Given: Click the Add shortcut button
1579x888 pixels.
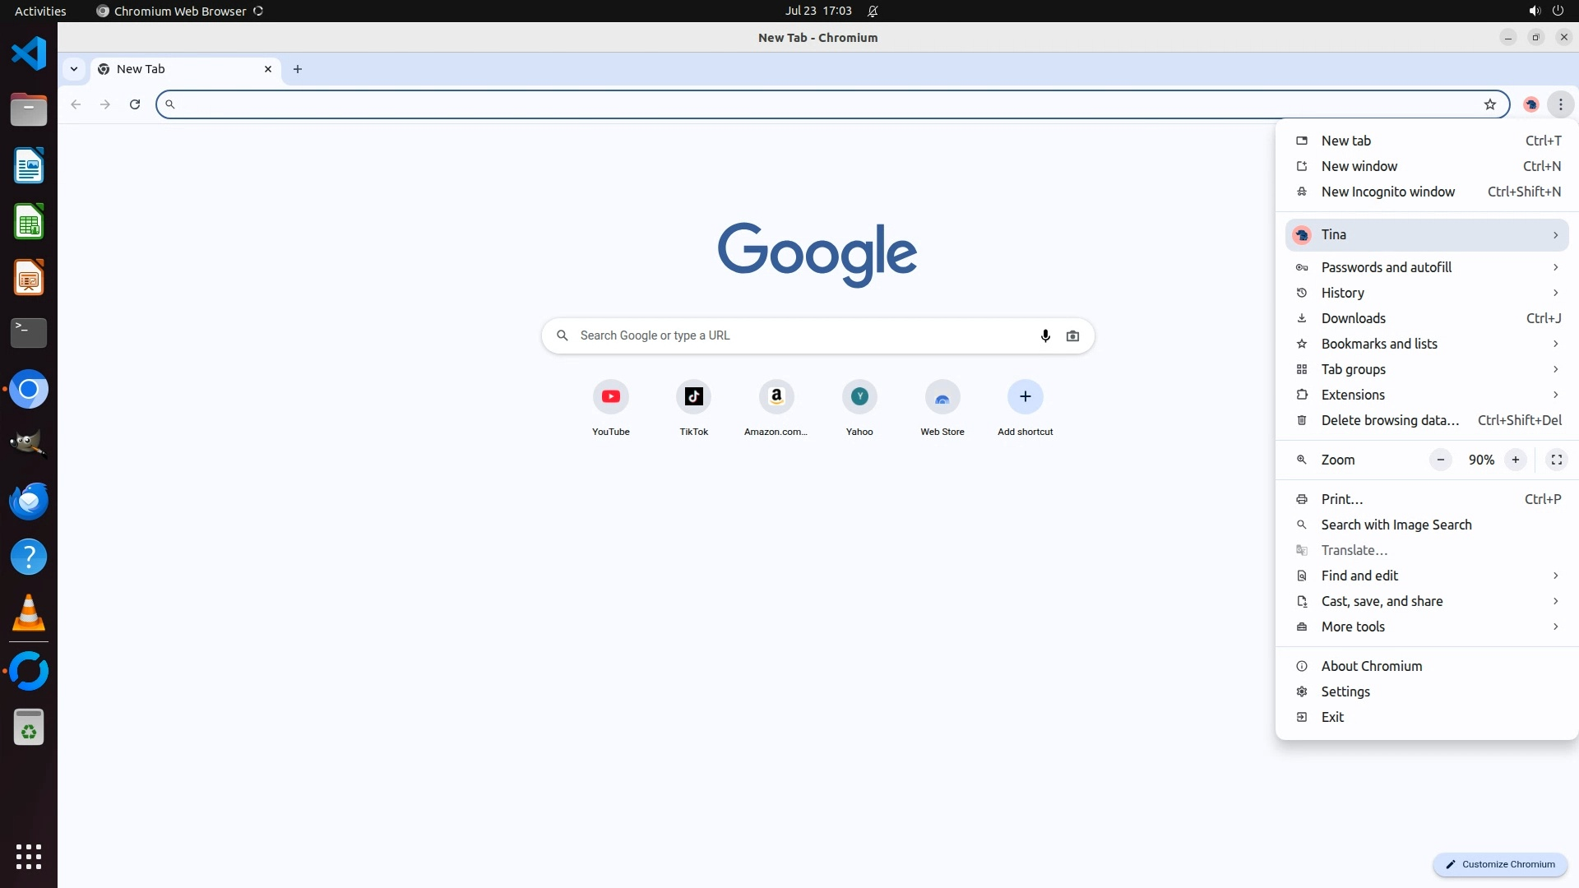Looking at the screenshot, I should click(1025, 397).
